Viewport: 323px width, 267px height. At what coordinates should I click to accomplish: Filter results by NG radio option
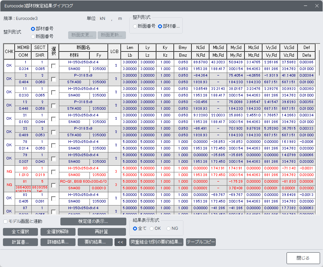(169, 228)
